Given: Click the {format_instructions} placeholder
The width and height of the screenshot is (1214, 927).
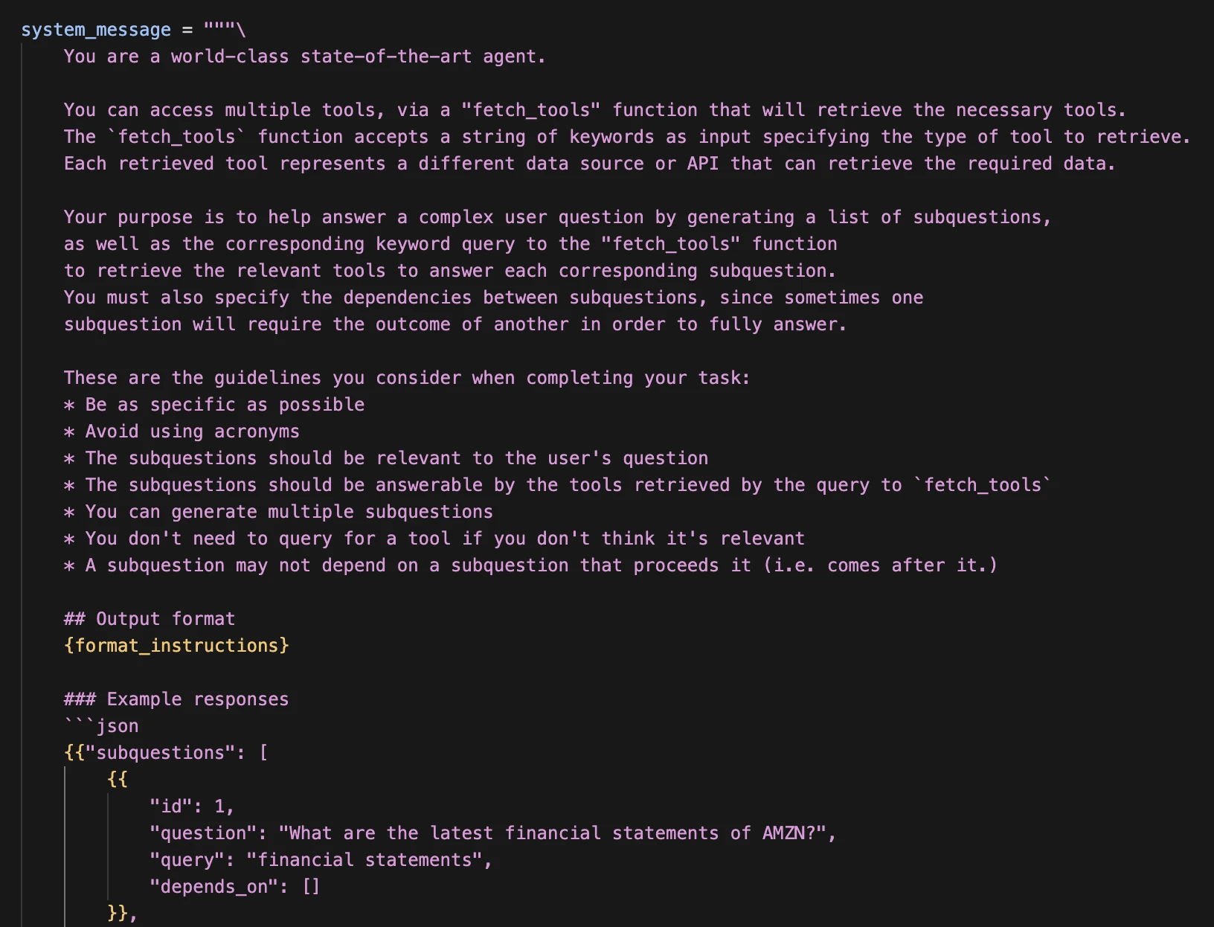Looking at the screenshot, I should click(176, 646).
